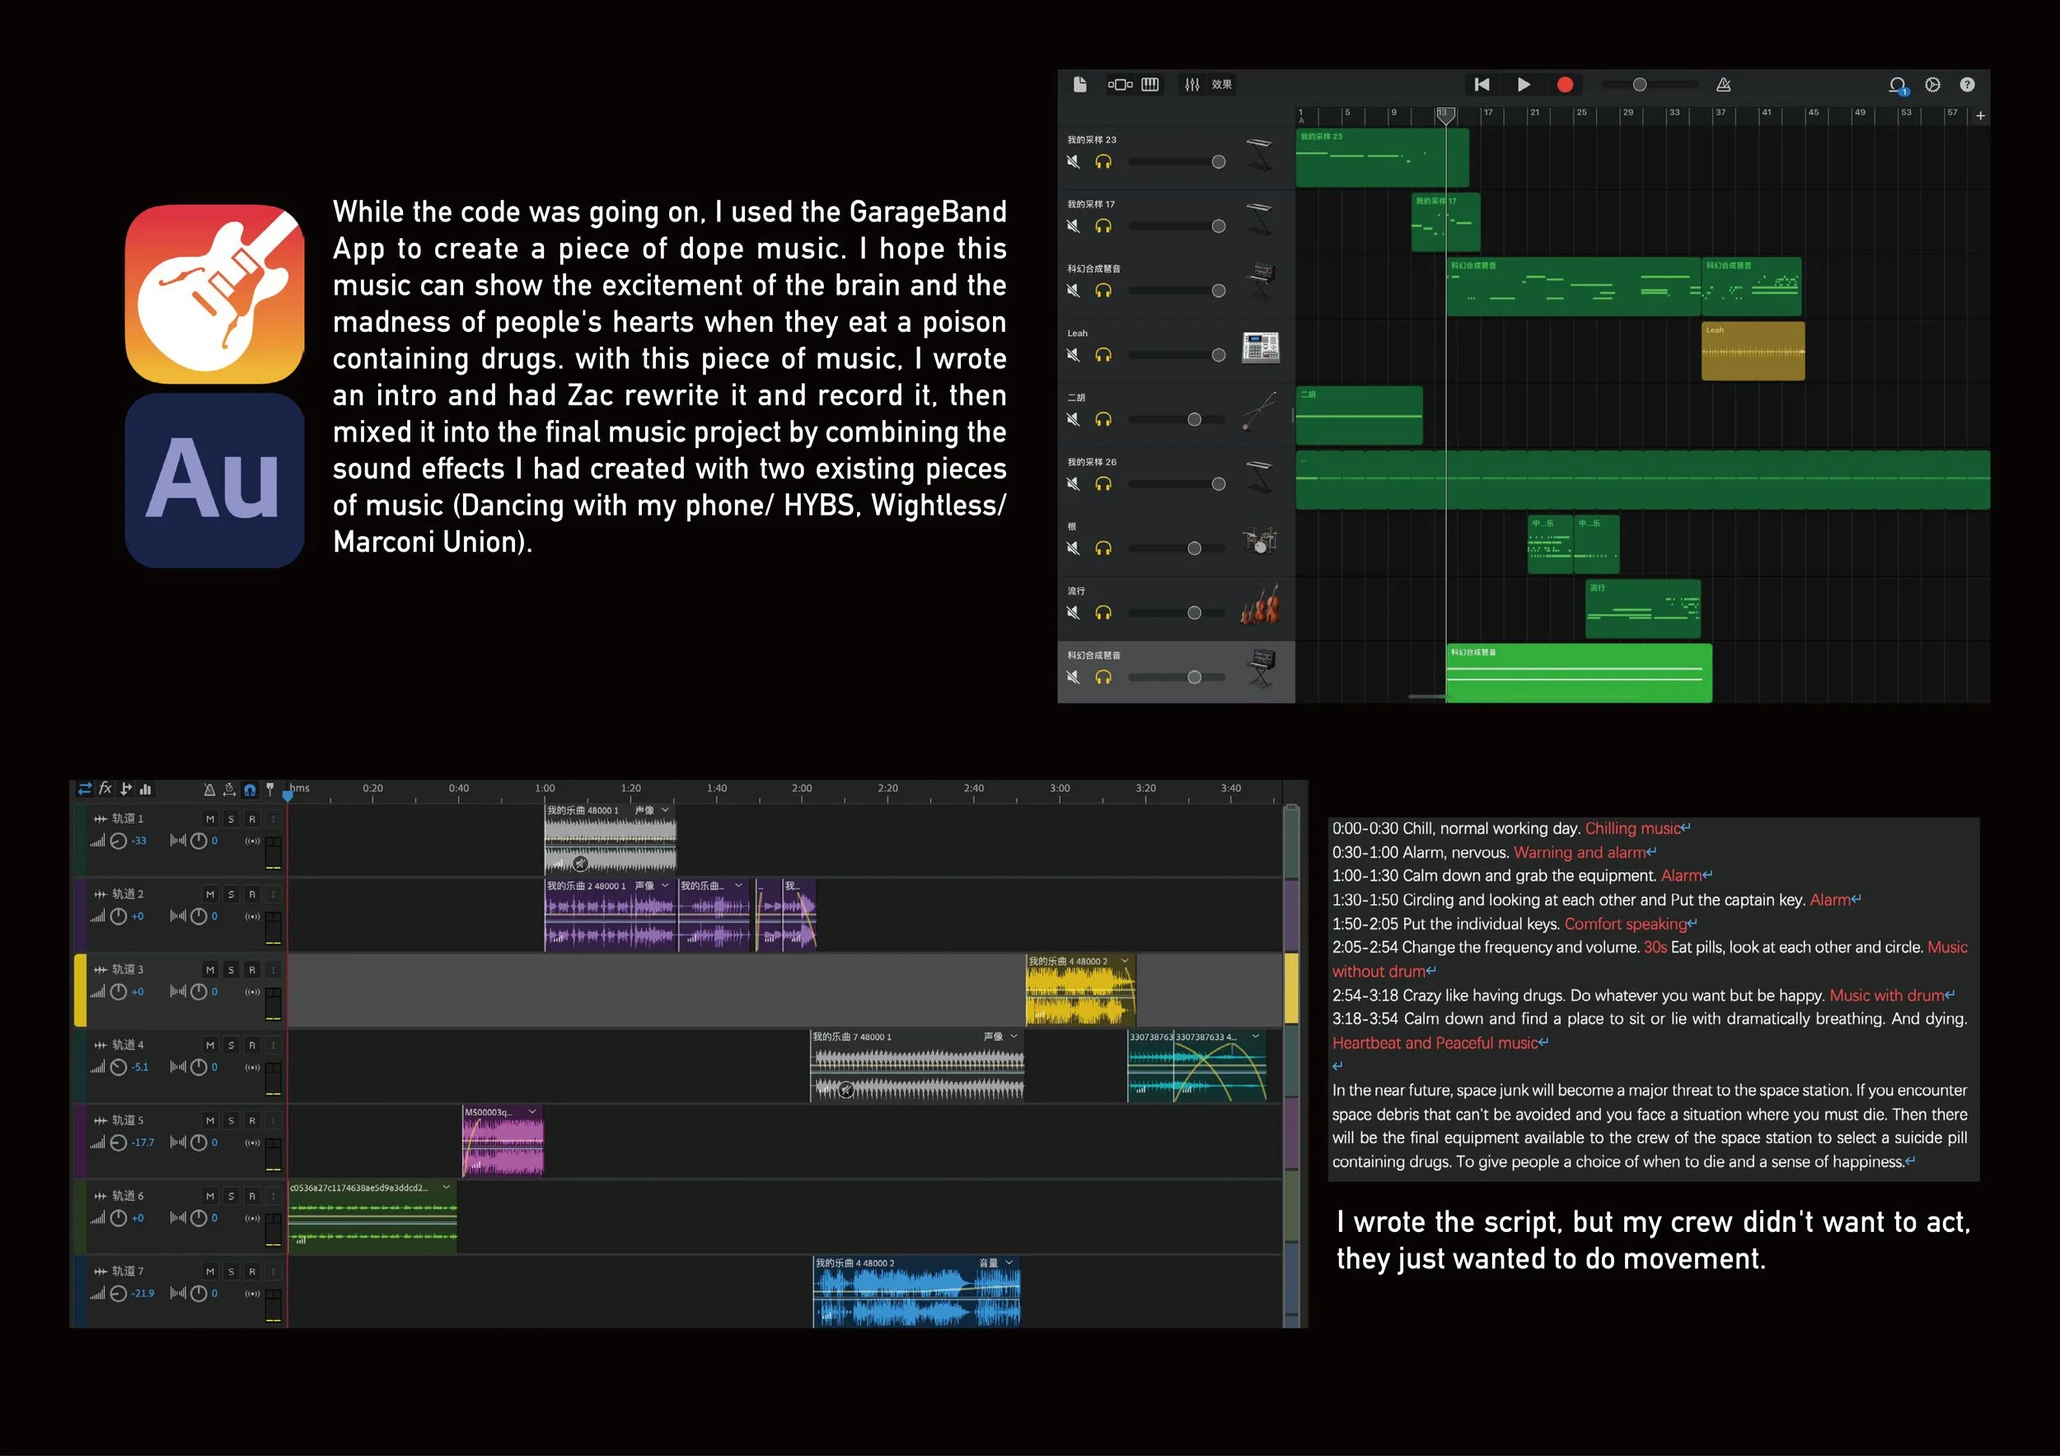Click the 效果 effects tab
The height and width of the screenshot is (1456, 2060).
click(x=1221, y=84)
